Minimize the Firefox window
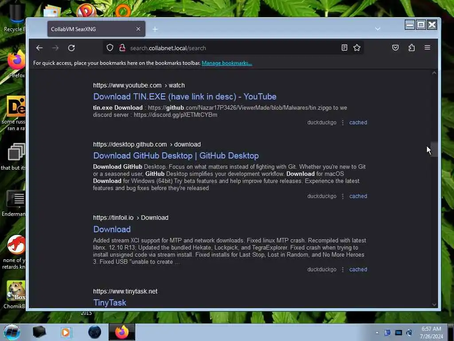Image resolution: width=454 pixels, height=341 pixels. coord(410,25)
